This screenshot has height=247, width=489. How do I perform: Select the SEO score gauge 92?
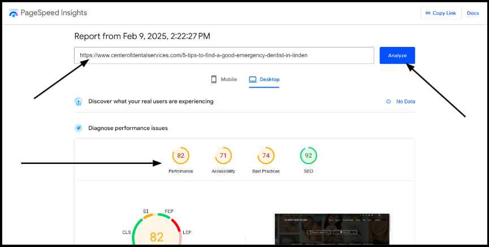309,155
